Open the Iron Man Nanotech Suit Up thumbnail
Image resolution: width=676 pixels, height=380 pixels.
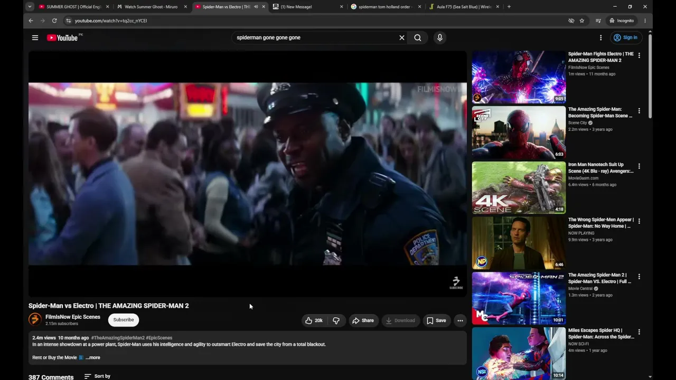click(519, 188)
